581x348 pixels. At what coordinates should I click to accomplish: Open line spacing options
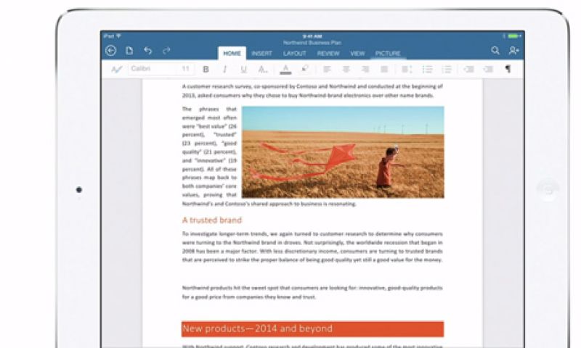pos(407,69)
